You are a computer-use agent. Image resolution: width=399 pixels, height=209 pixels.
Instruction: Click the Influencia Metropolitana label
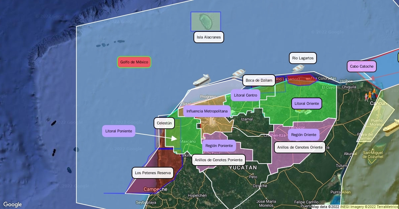tap(207, 111)
